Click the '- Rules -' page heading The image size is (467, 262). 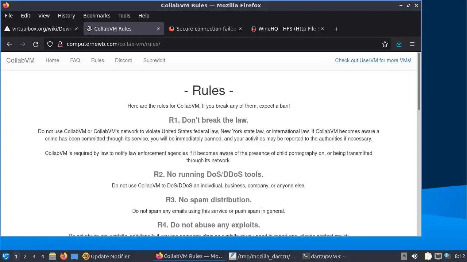click(209, 90)
